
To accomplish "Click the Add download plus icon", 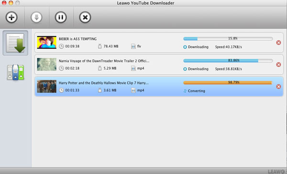I will point(11,17).
